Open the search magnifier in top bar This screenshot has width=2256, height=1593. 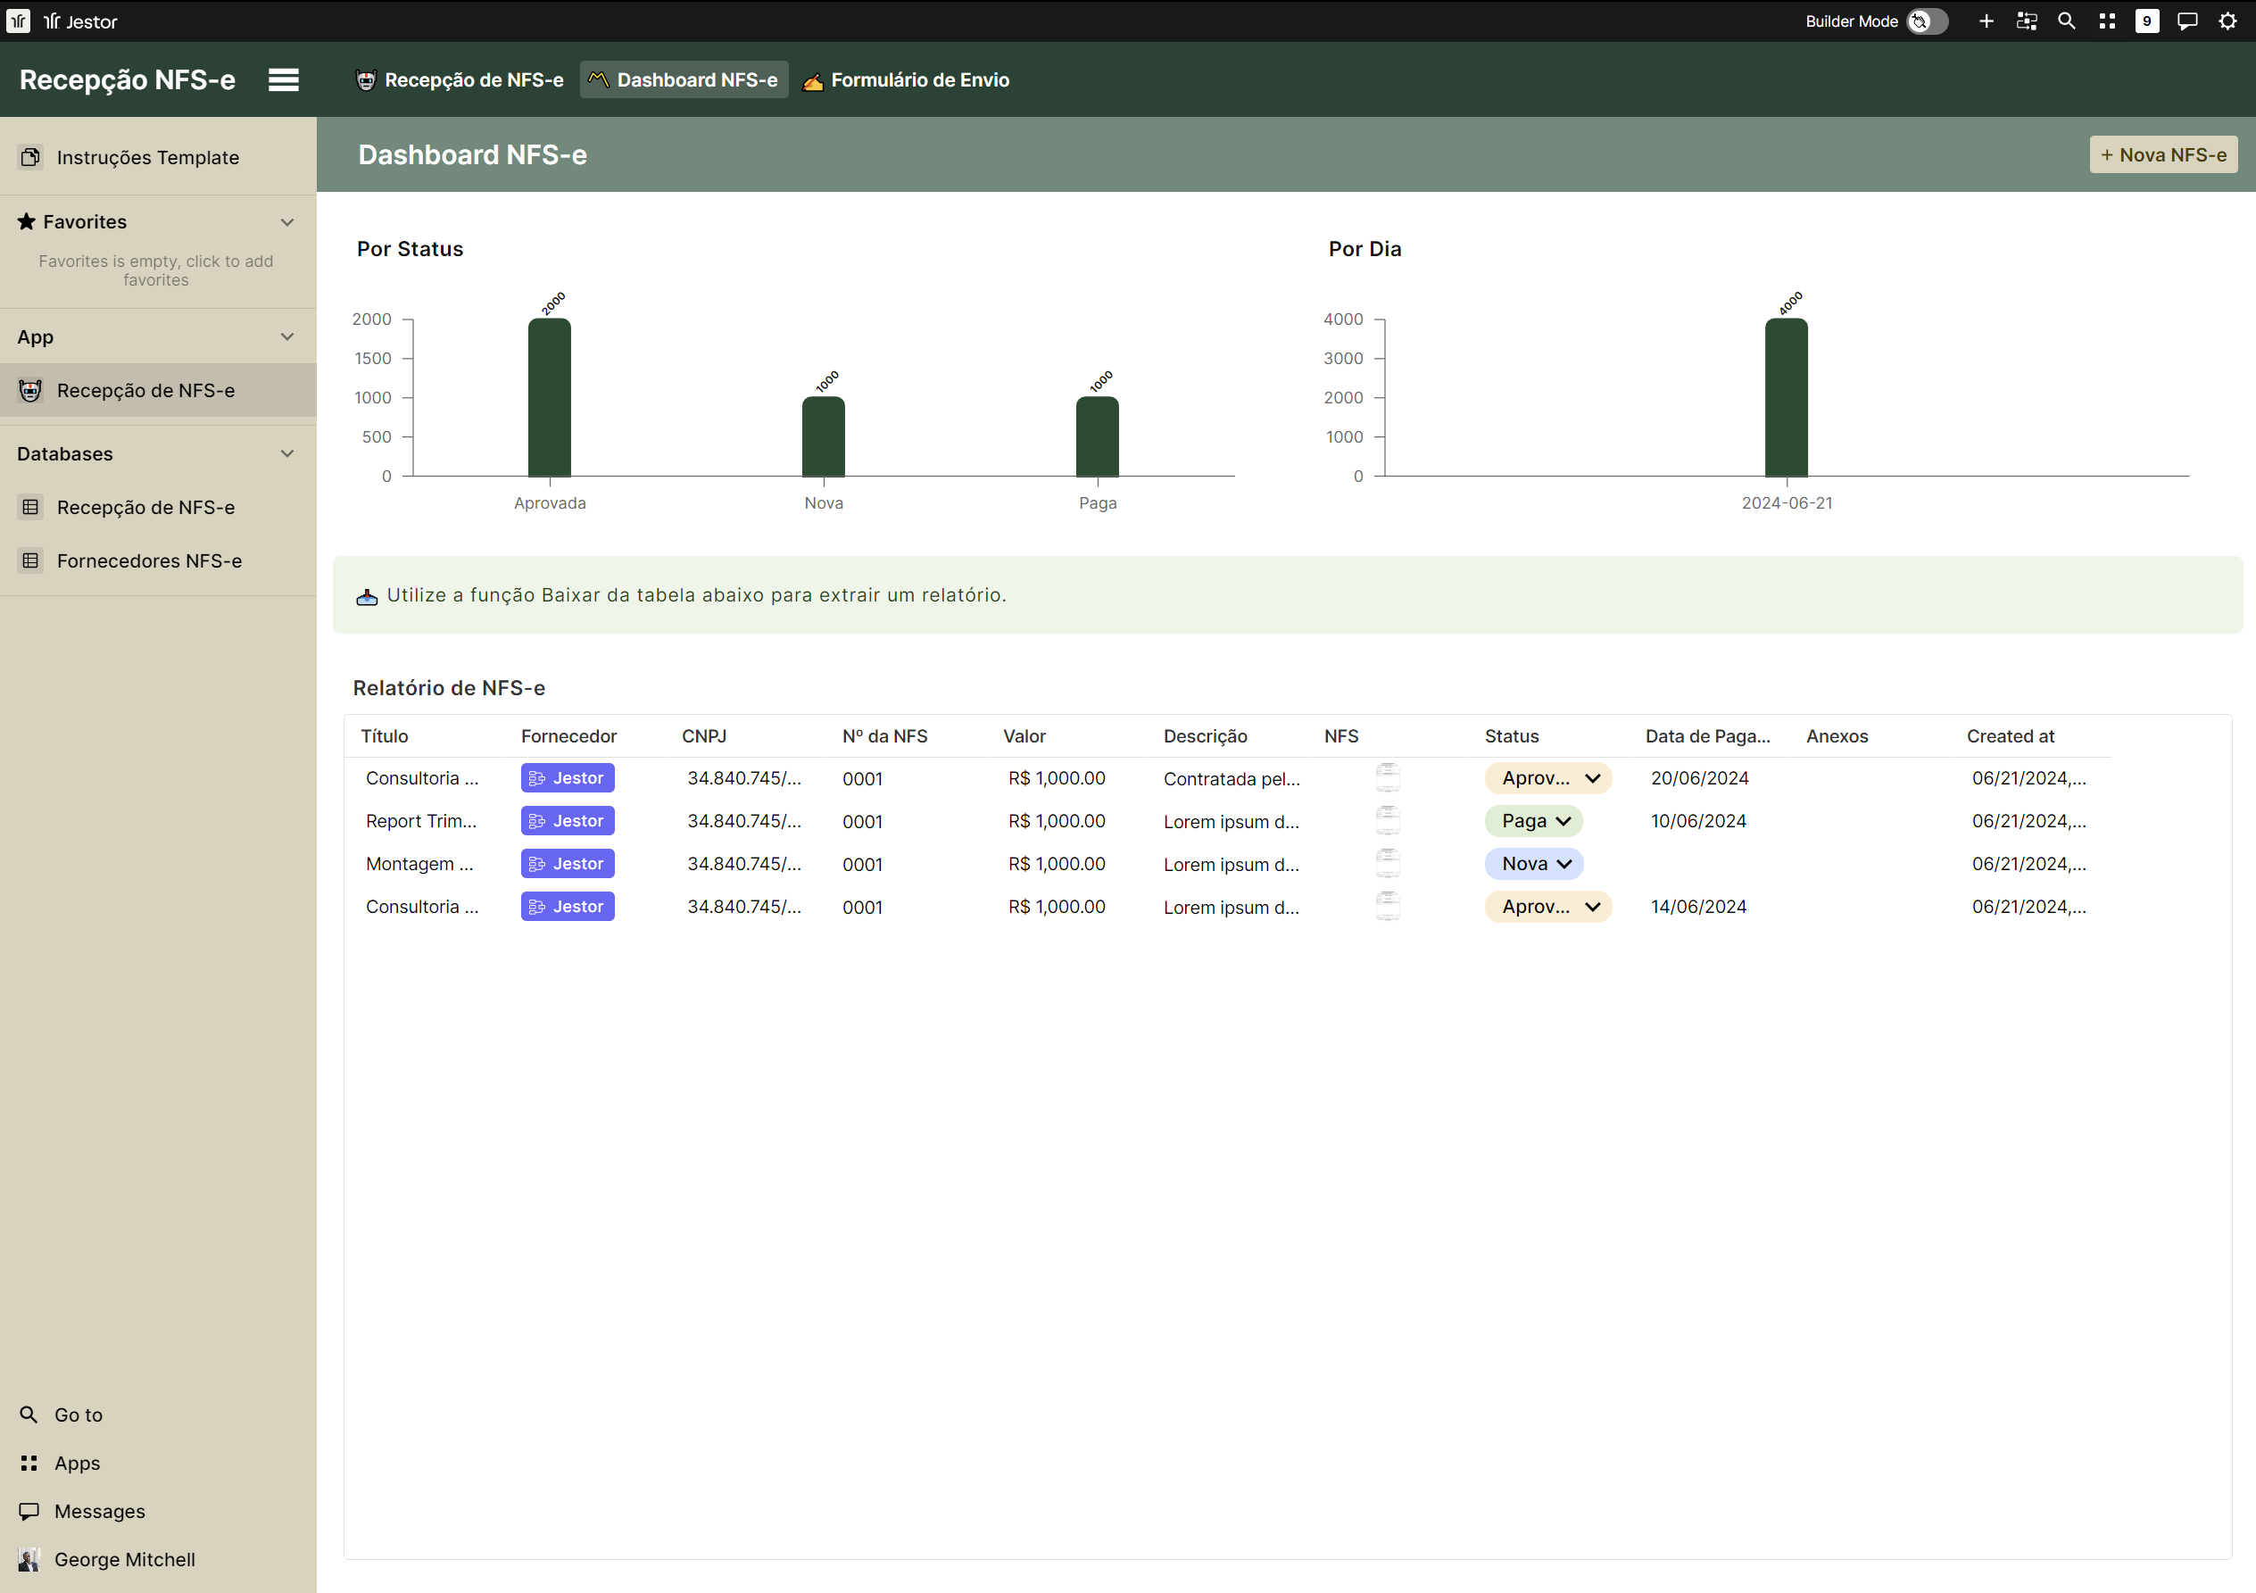[x=2066, y=21]
